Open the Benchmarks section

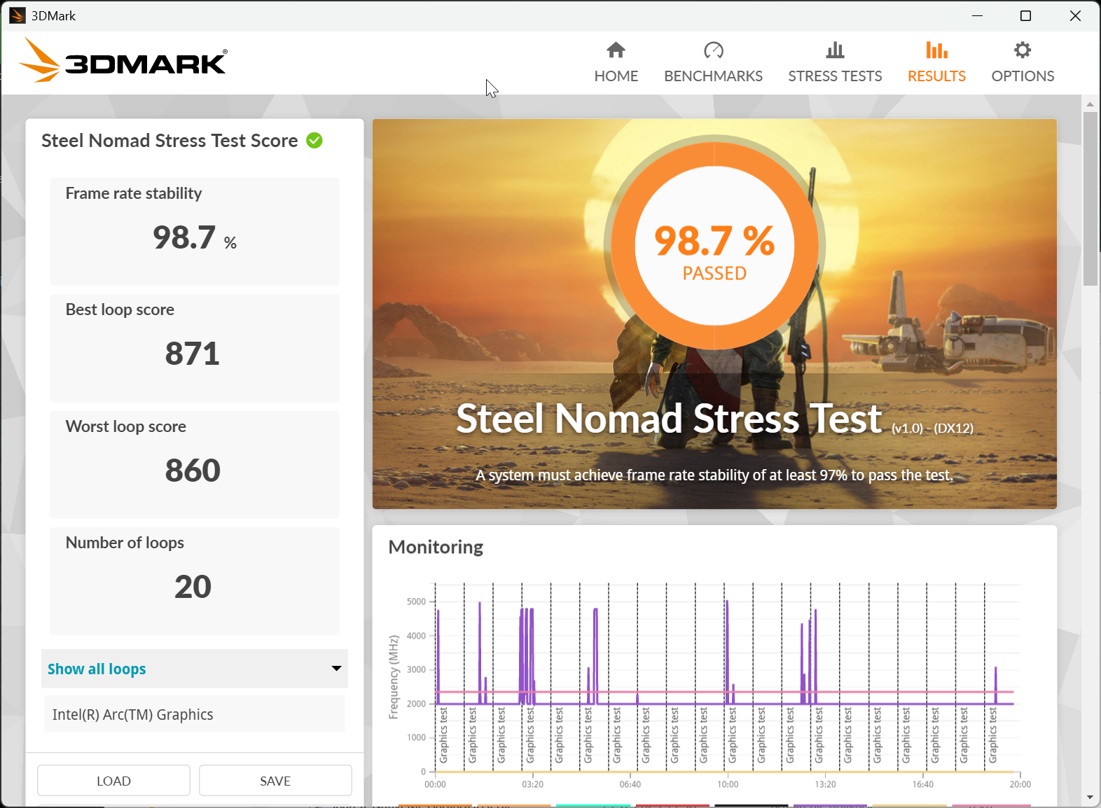713,62
